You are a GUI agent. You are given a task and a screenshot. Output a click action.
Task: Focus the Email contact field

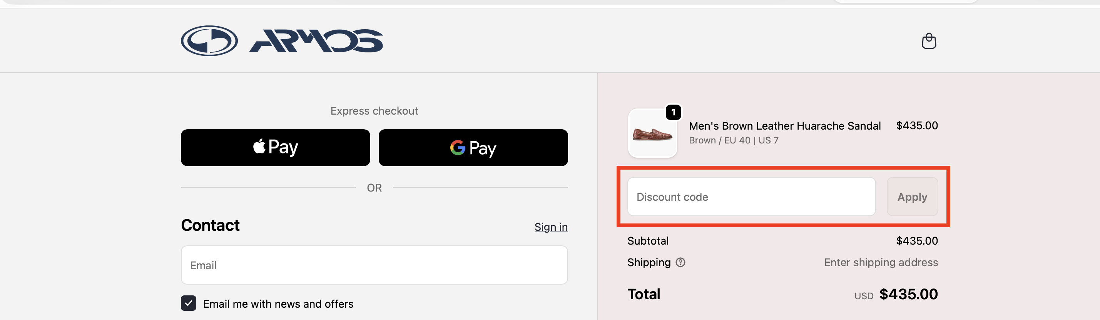[x=374, y=265]
